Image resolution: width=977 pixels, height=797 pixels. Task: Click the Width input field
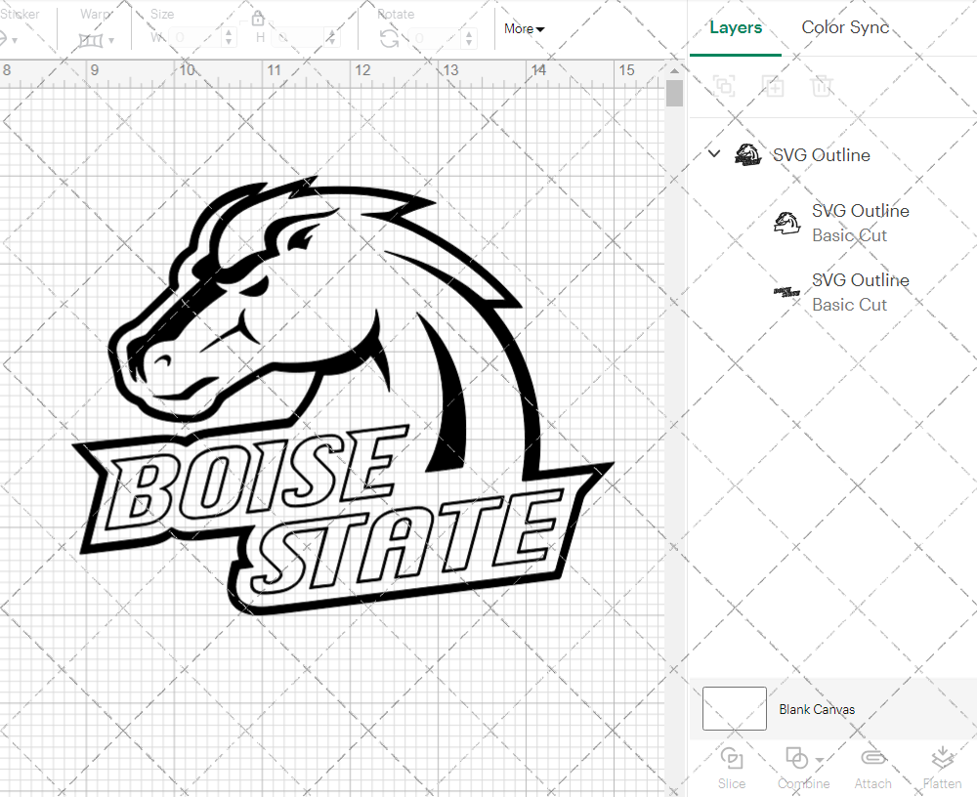(x=195, y=35)
